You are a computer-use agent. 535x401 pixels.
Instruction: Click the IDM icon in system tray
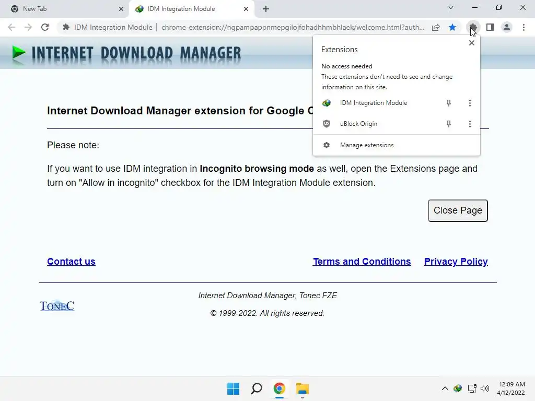pos(458,388)
